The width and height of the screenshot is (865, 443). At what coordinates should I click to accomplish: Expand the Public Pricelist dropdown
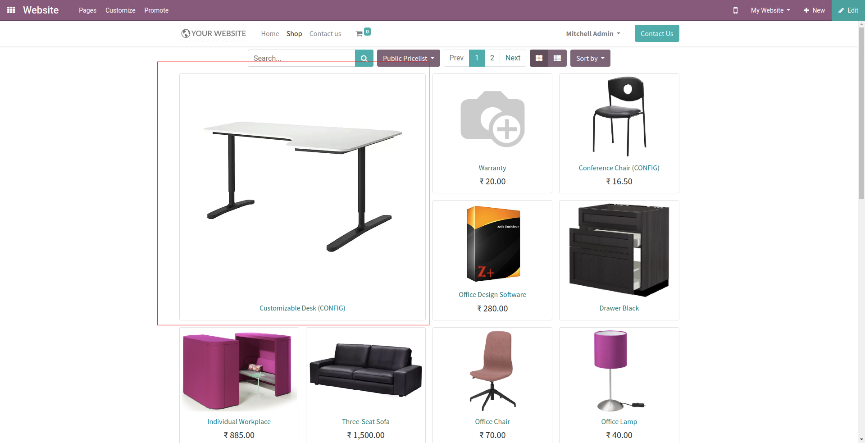click(409, 58)
